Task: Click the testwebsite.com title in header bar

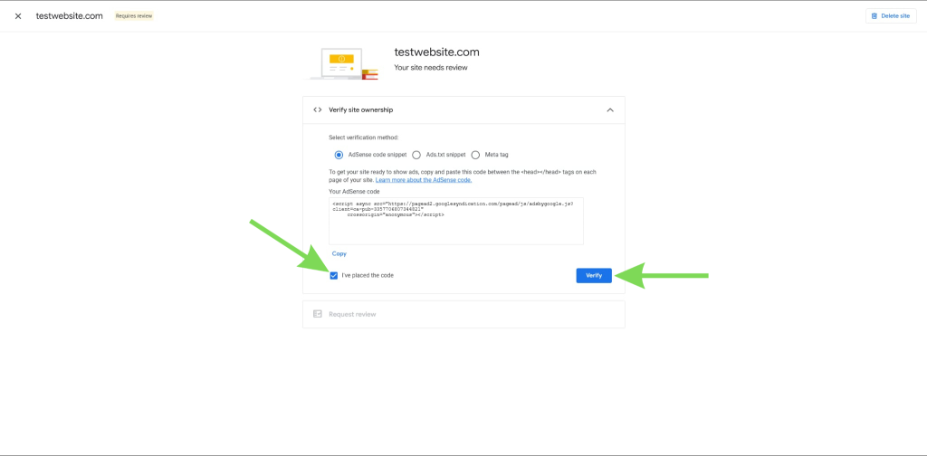Action: click(x=70, y=16)
